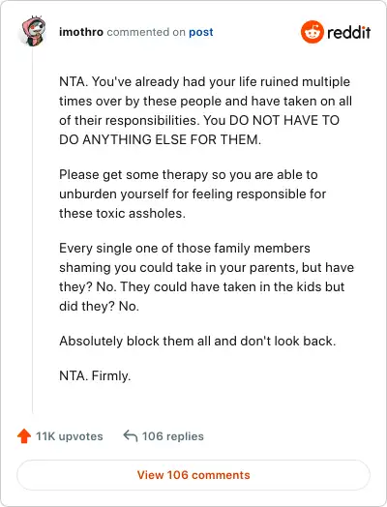Open the imothro username profile
387x507 pixels.
pos(81,32)
